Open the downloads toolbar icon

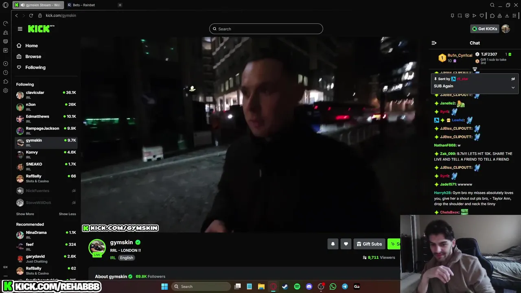(x=507, y=15)
